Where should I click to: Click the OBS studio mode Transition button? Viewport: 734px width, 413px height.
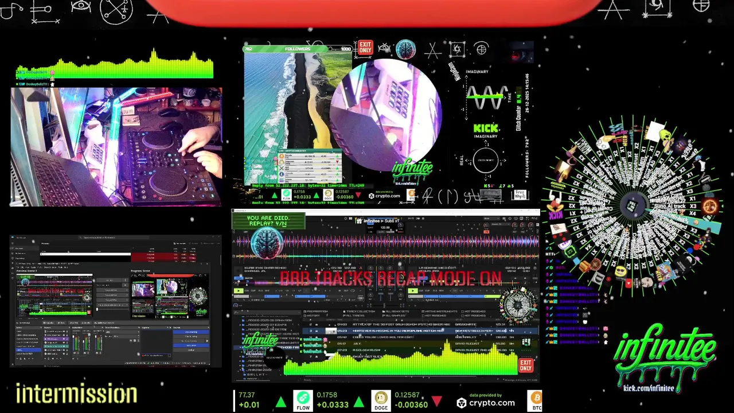(109, 280)
